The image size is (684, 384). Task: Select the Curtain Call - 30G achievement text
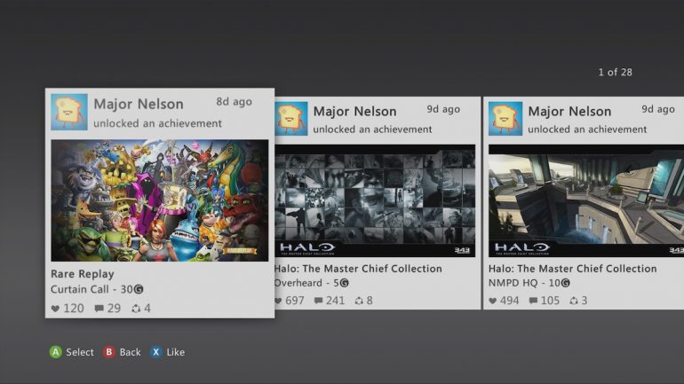tap(97, 289)
